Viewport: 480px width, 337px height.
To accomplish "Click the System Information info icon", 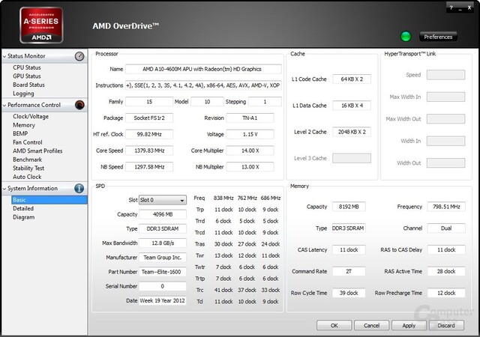I will click(79, 188).
